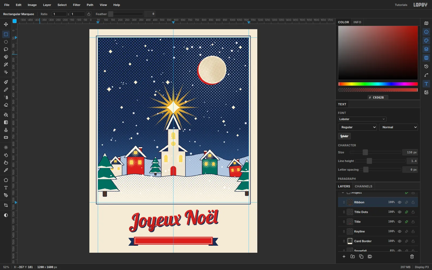The image size is (432, 270).
Task: Open the palette panel in sidebar
Action: (426, 40)
